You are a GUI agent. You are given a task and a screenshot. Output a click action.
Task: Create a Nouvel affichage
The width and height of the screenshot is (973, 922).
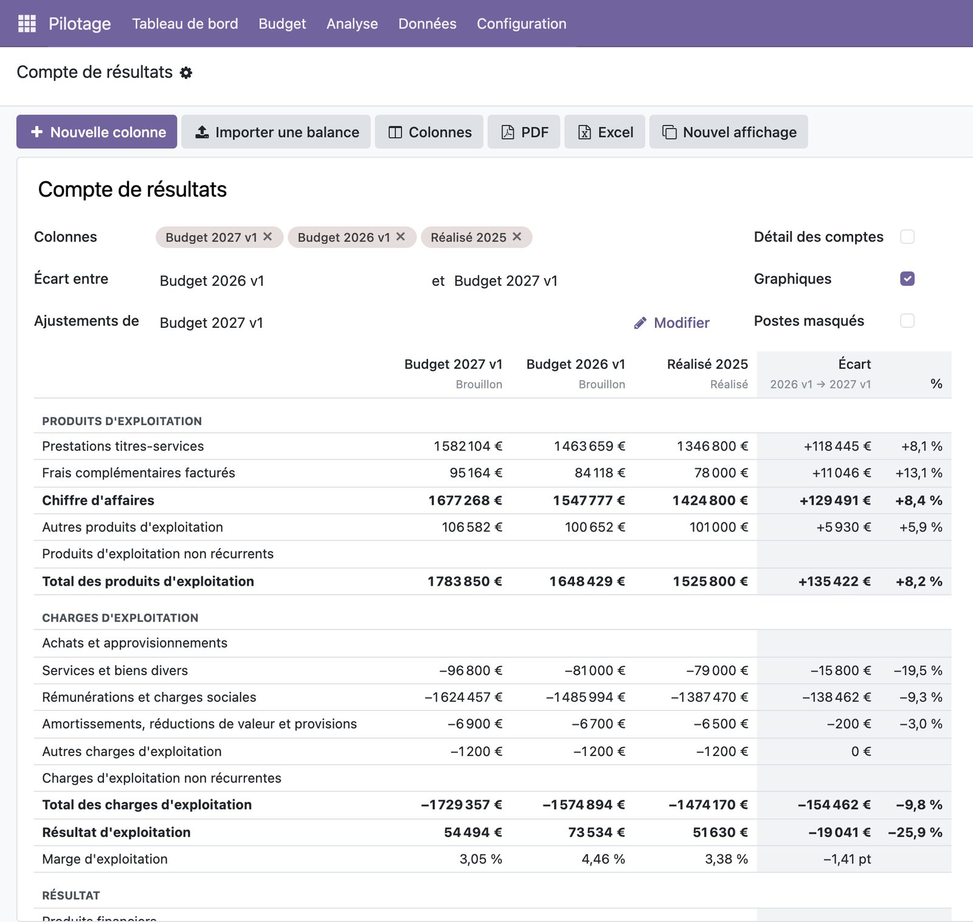point(729,132)
